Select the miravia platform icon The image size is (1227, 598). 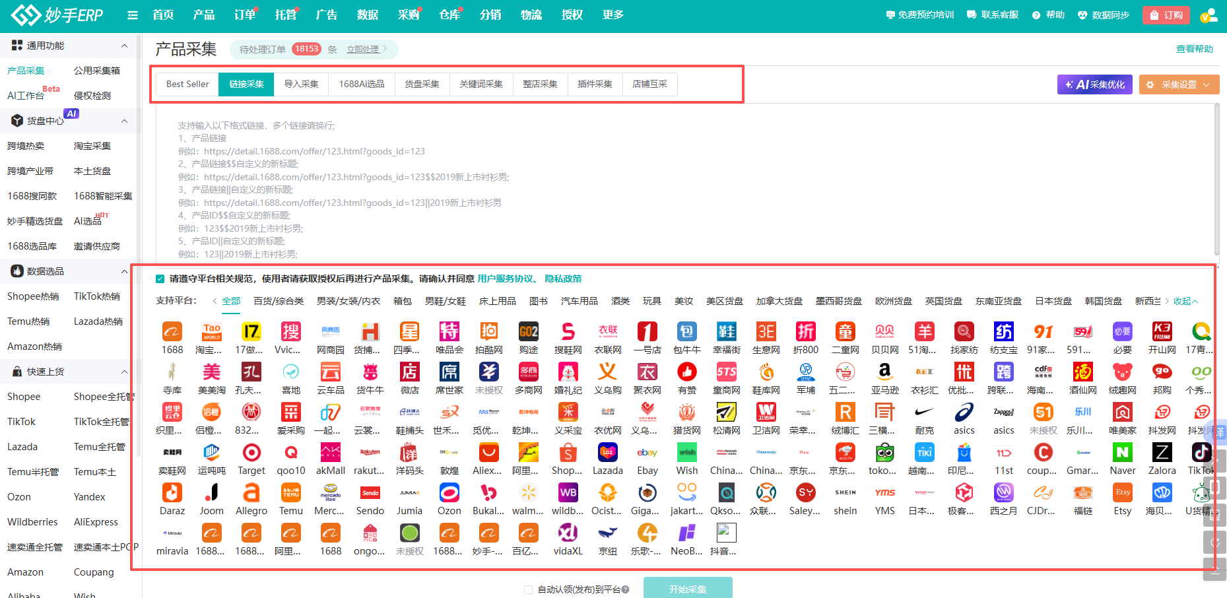172,533
